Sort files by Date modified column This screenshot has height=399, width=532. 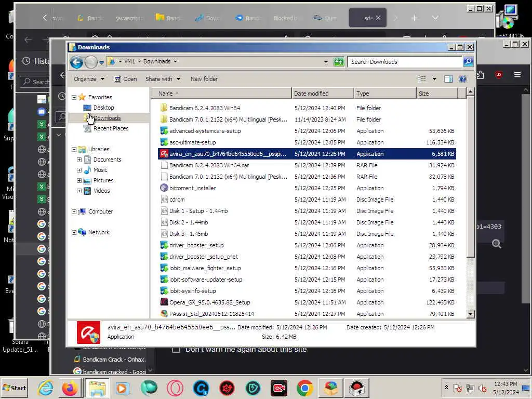[322, 94]
